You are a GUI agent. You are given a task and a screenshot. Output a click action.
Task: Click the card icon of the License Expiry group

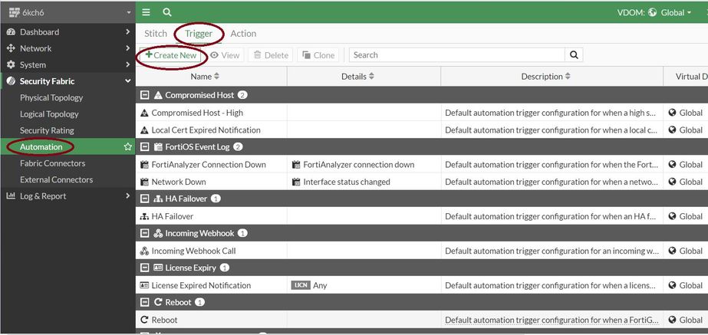click(x=158, y=268)
